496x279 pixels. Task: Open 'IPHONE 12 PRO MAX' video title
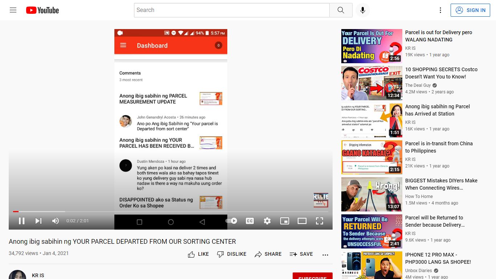[x=438, y=258]
